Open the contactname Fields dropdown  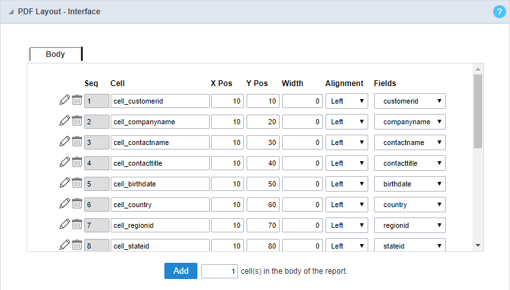[x=410, y=142]
